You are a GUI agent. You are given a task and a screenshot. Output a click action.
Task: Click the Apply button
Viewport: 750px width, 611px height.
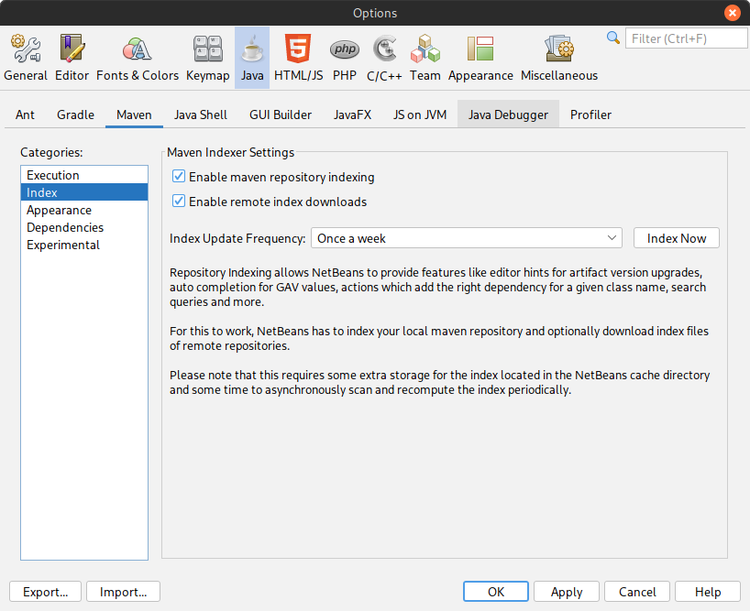click(x=567, y=592)
